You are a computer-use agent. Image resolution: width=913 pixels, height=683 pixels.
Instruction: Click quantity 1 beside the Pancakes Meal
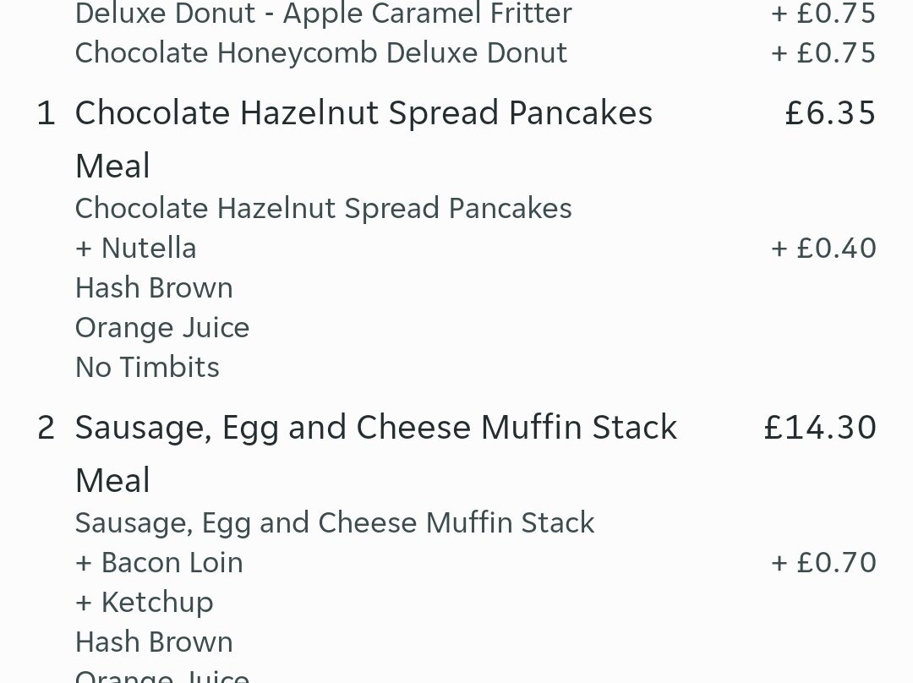46,113
